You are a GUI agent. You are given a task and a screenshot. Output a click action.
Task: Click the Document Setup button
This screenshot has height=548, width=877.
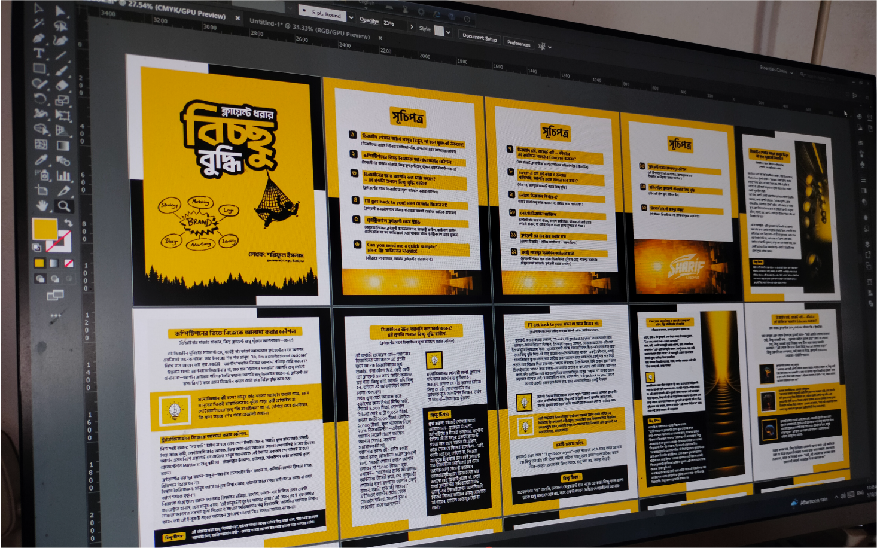[479, 38]
